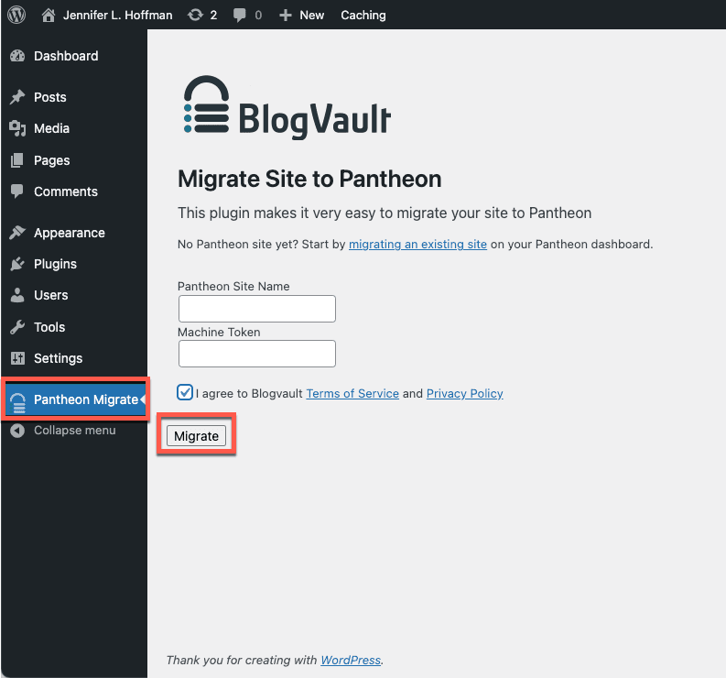Follow the migrating an existing site link
The image size is (726, 678).
[417, 245]
